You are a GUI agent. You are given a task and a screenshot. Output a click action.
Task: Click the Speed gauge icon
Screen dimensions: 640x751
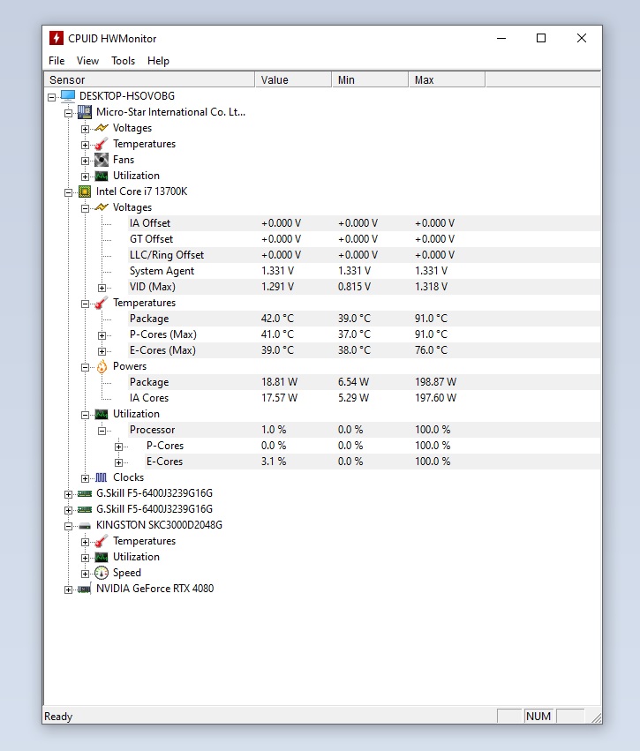102,573
